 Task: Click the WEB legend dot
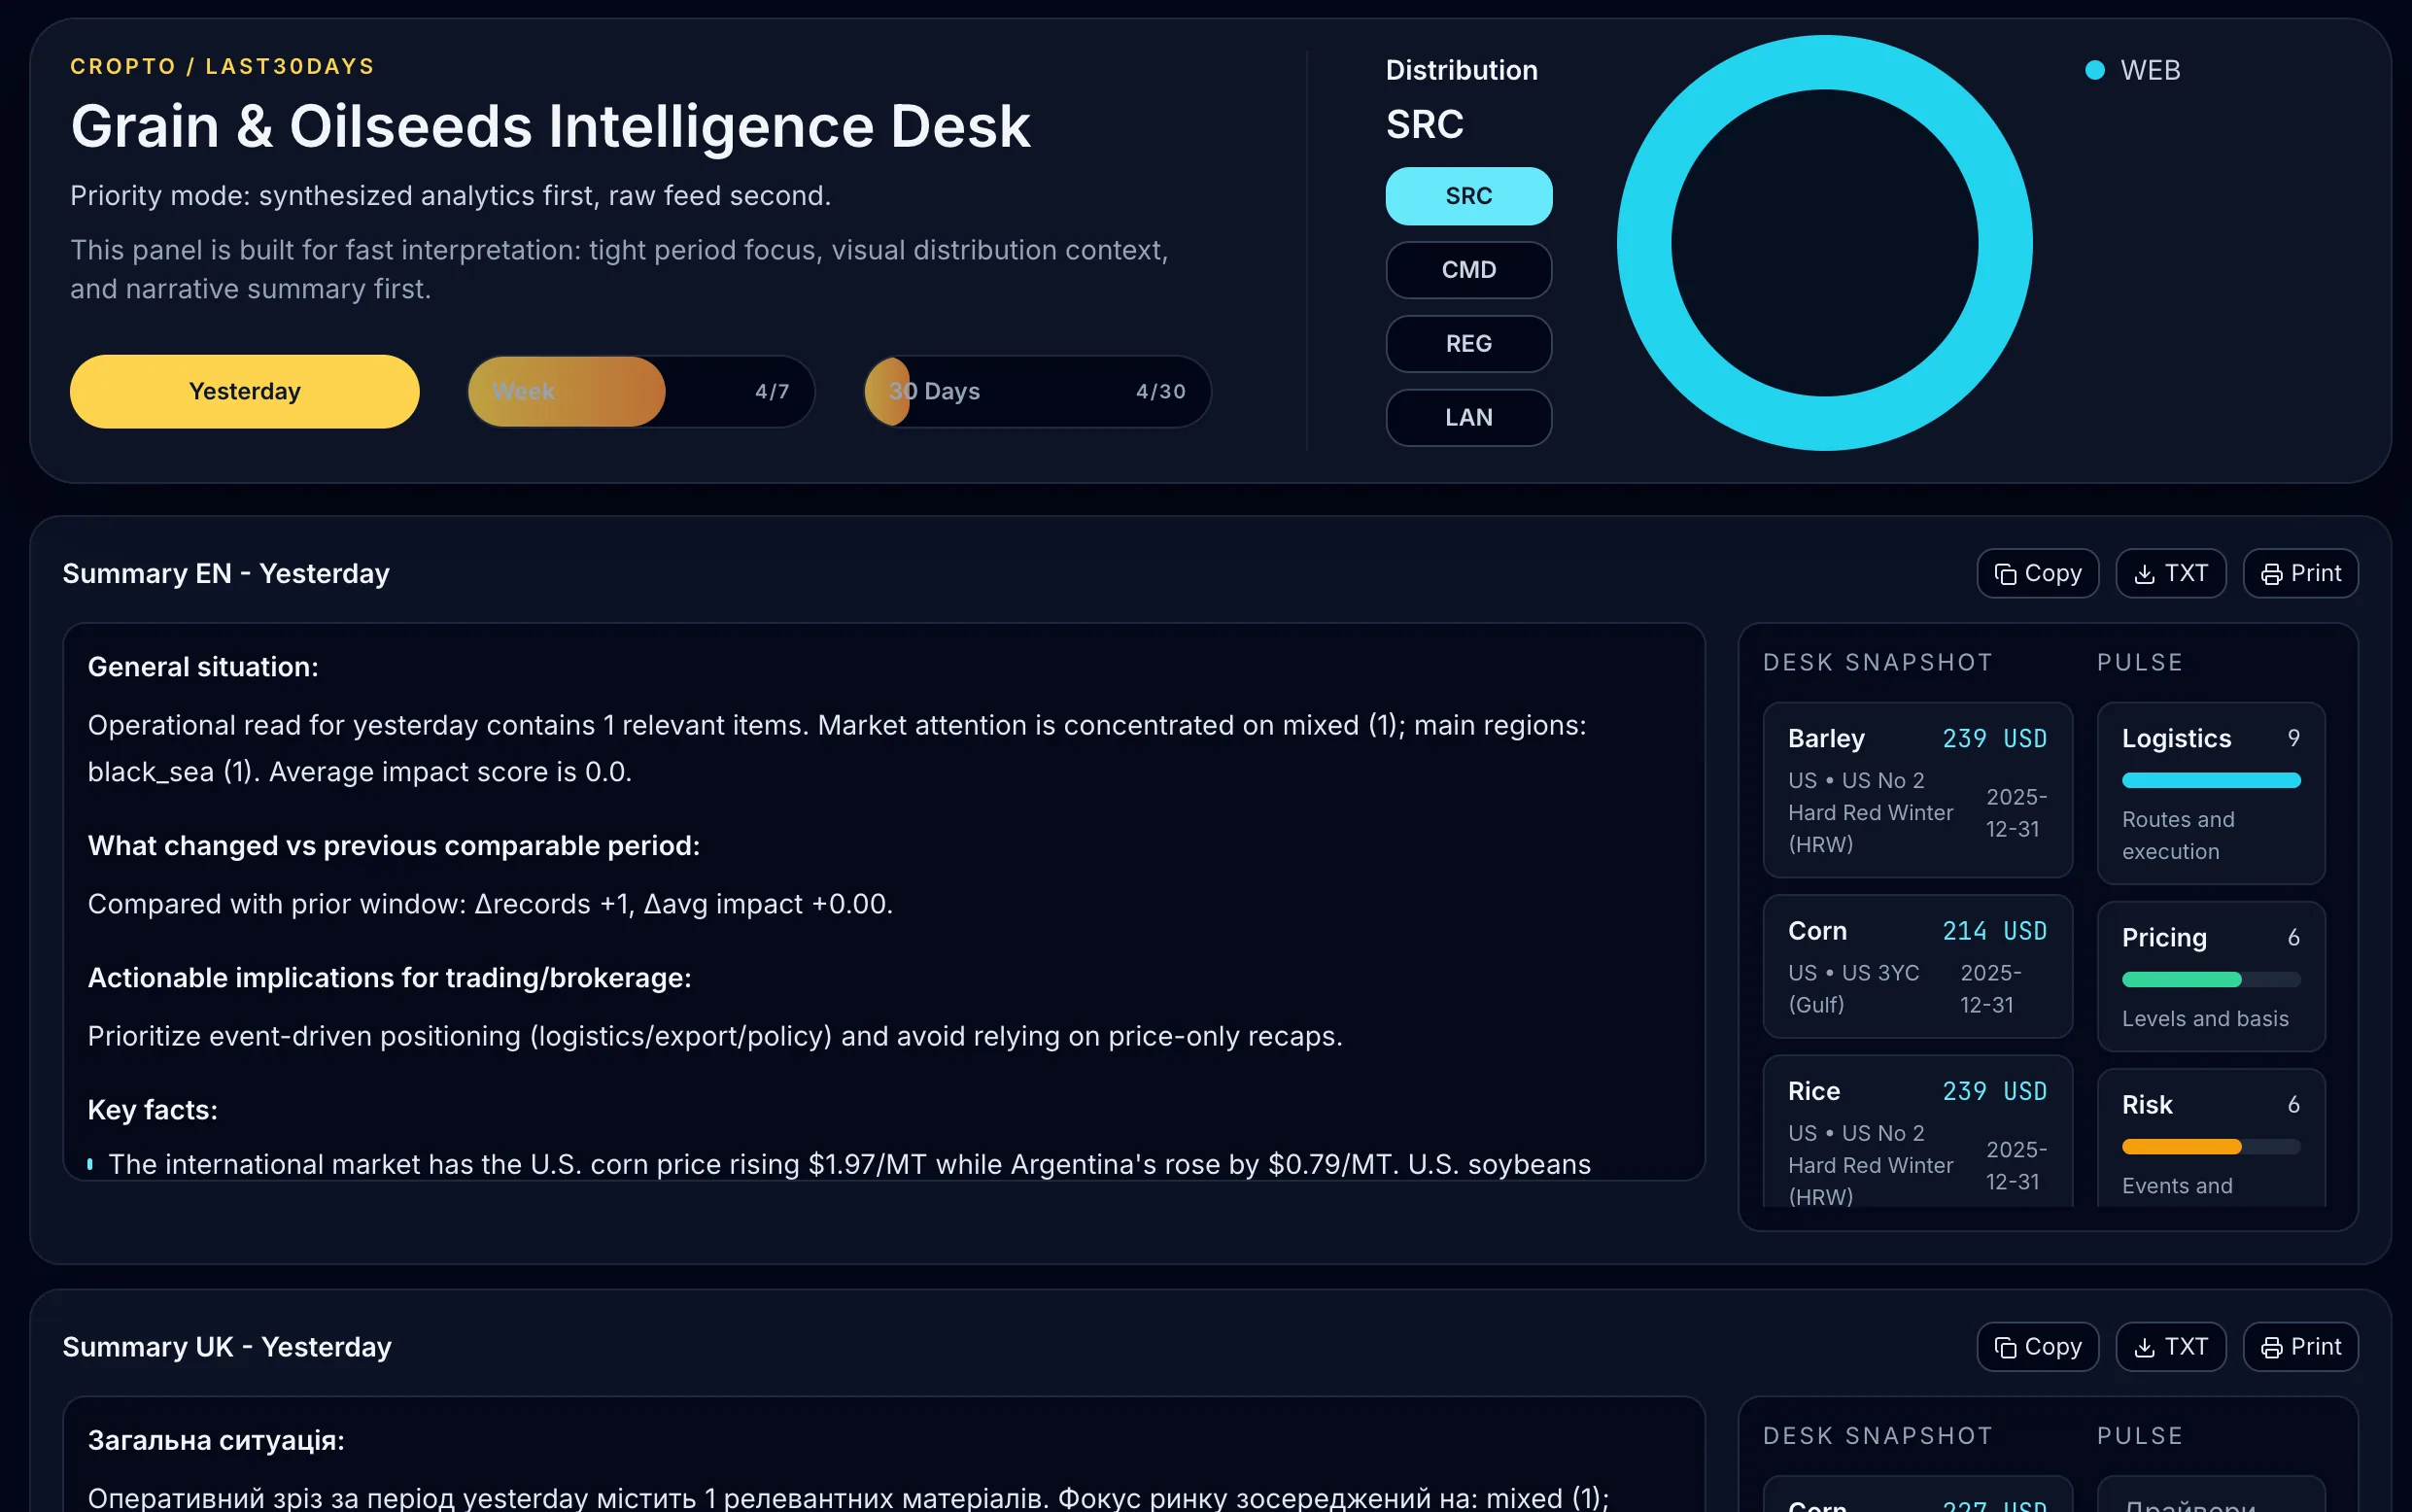(2094, 70)
